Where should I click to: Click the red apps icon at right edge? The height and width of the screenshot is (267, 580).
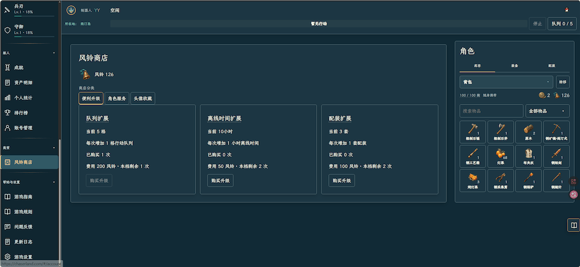coord(574,182)
